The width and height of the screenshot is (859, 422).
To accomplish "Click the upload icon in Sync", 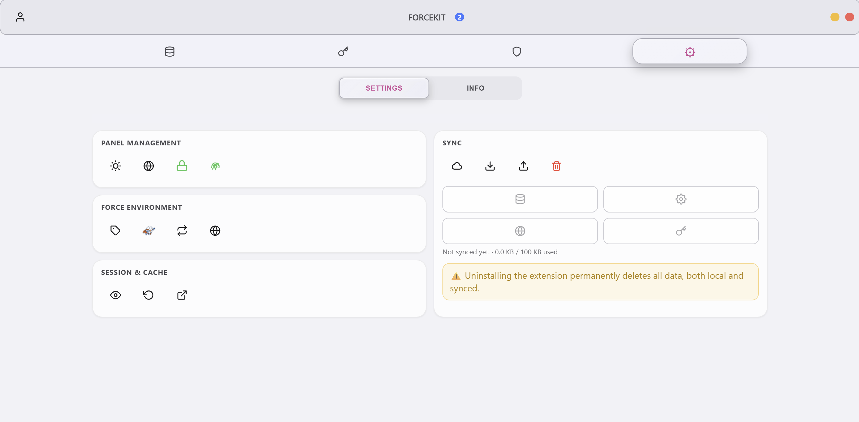I will (x=523, y=166).
